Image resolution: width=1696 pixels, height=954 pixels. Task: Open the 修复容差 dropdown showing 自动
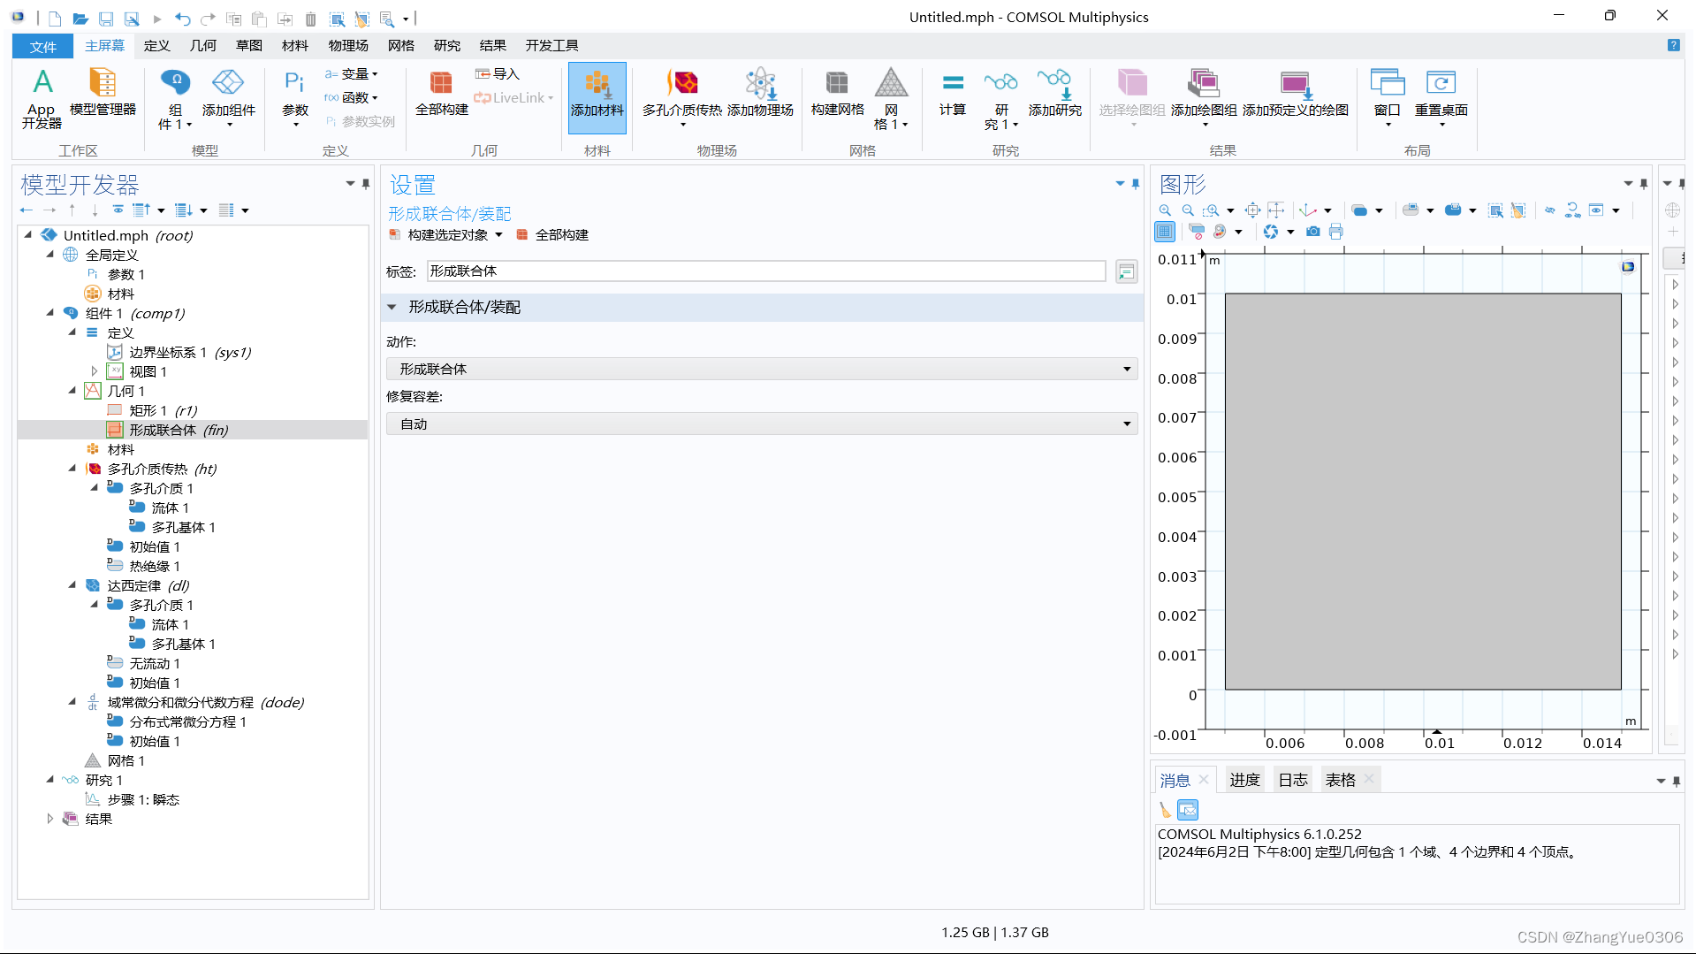(762, 424)
